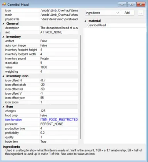Click the stackable value 9
This screenshot has height=162, width=148.
pyautogui.click(x=59, y=63)
